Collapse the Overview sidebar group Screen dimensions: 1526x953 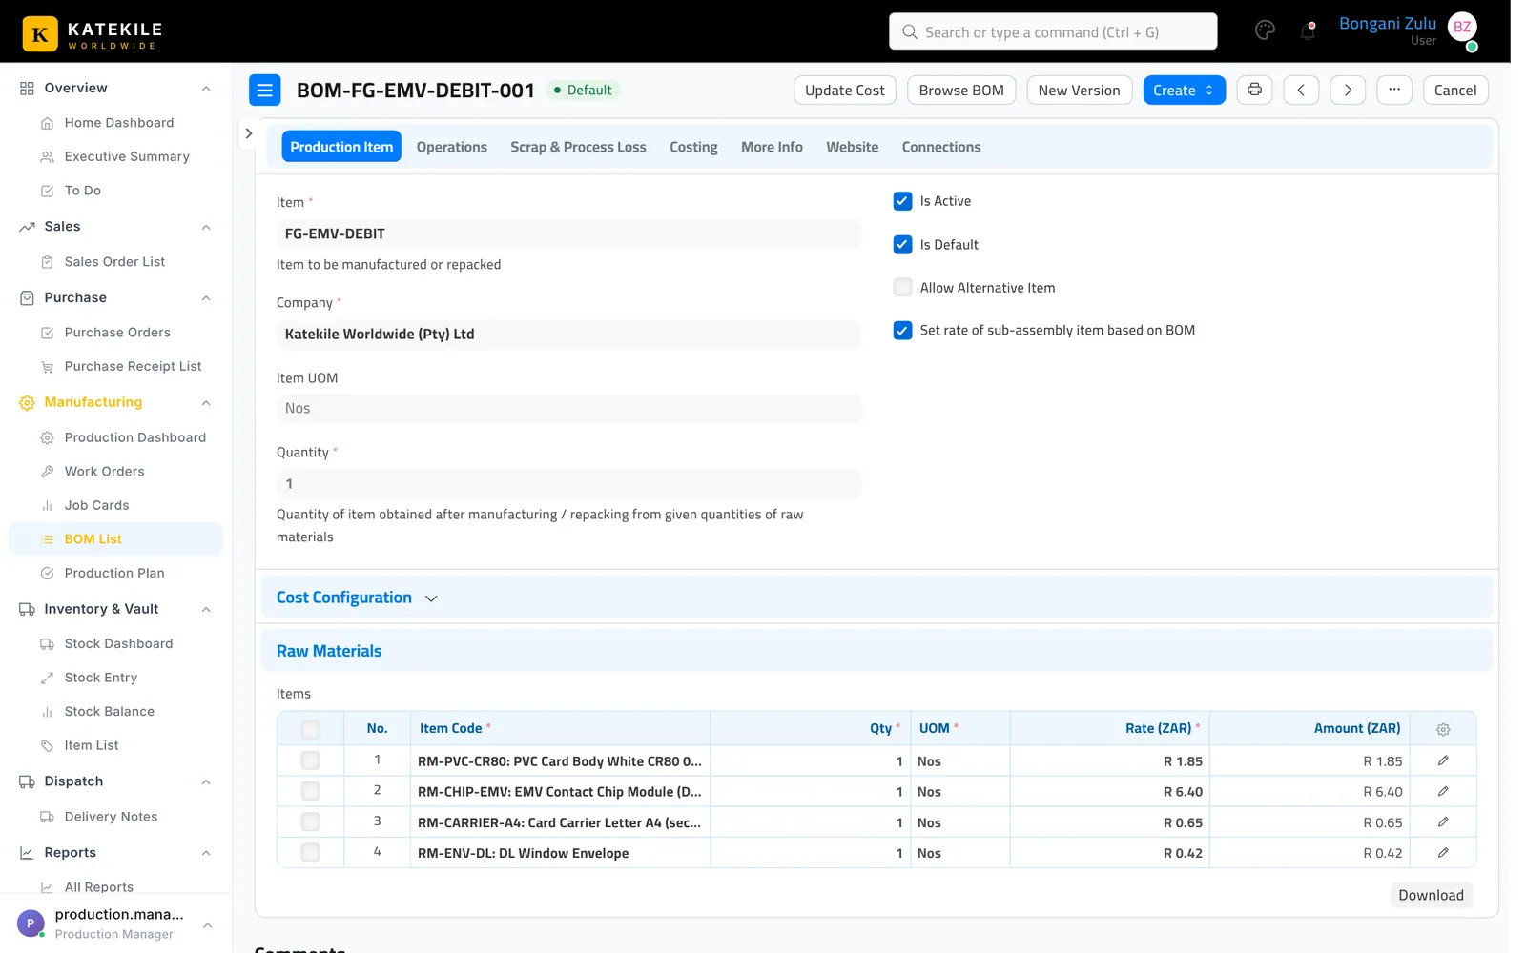coord(206,89)
